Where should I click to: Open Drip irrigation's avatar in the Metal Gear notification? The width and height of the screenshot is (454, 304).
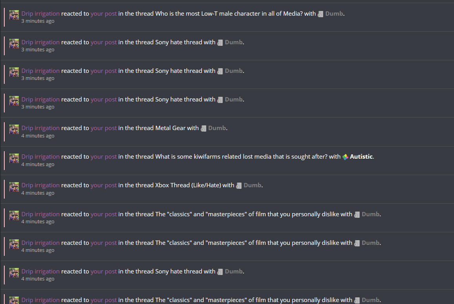coord(14,129)
